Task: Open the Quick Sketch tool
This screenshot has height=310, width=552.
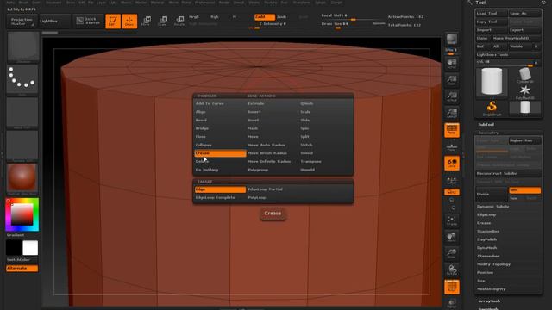Action: coord(89,21)
